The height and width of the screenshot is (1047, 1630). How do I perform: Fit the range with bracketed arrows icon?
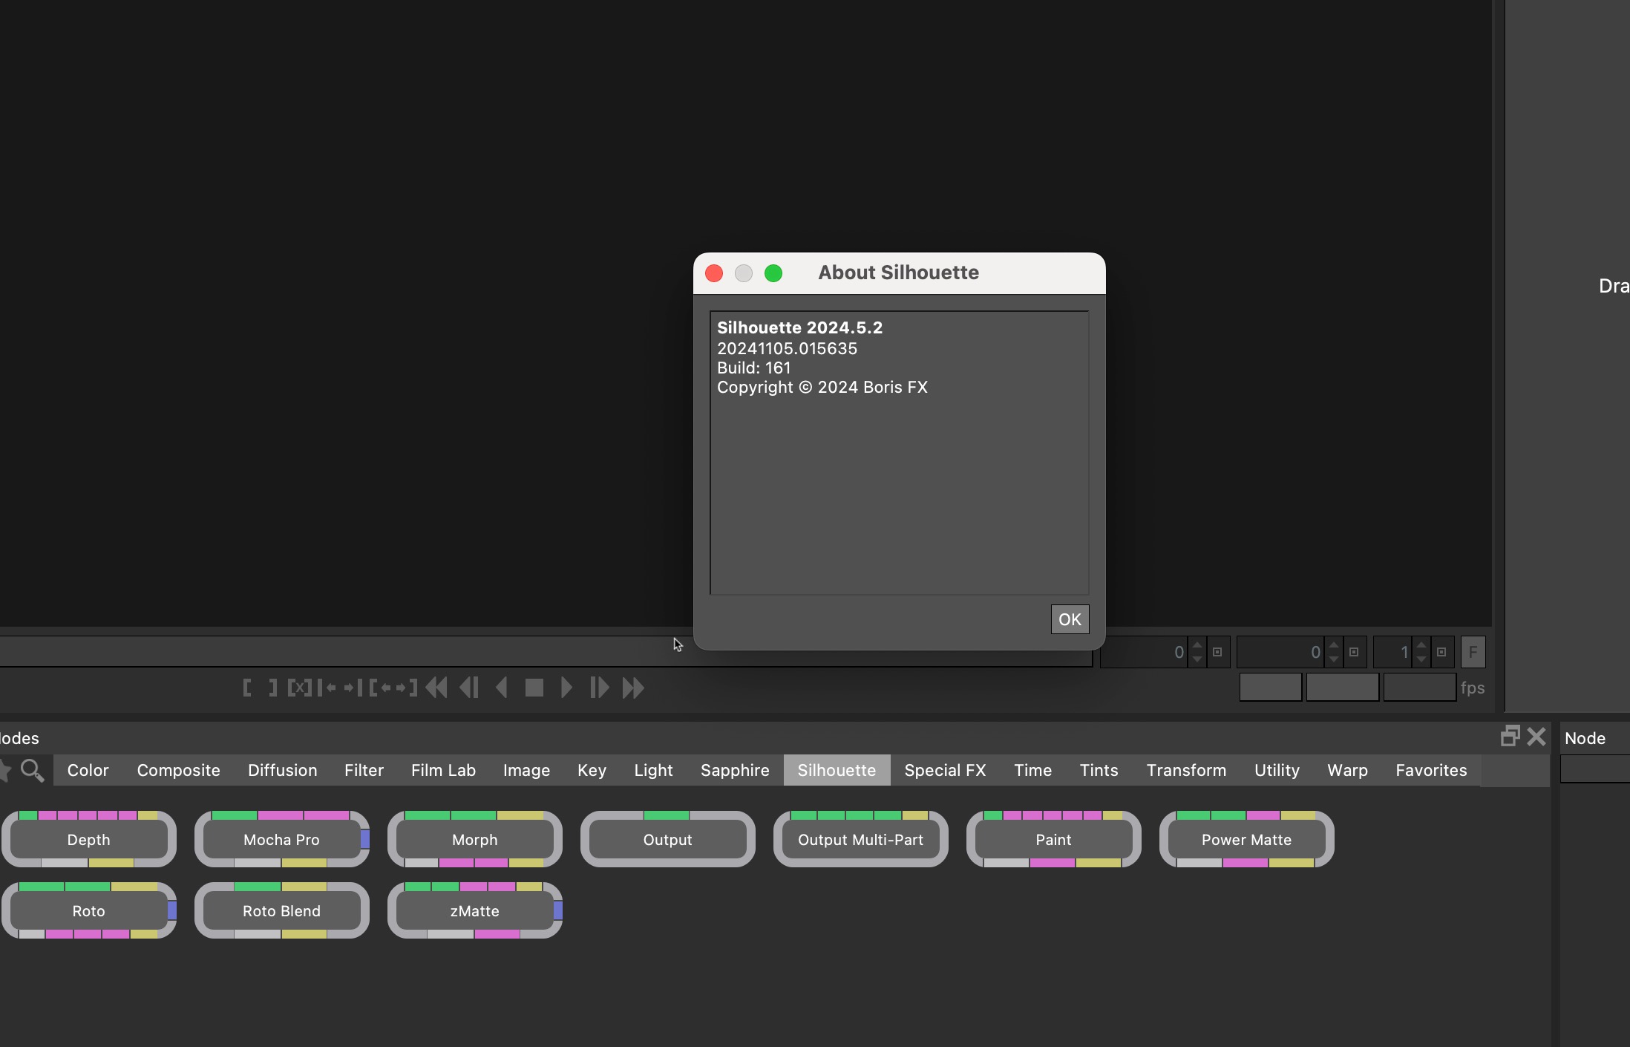(x=393, y=688)
